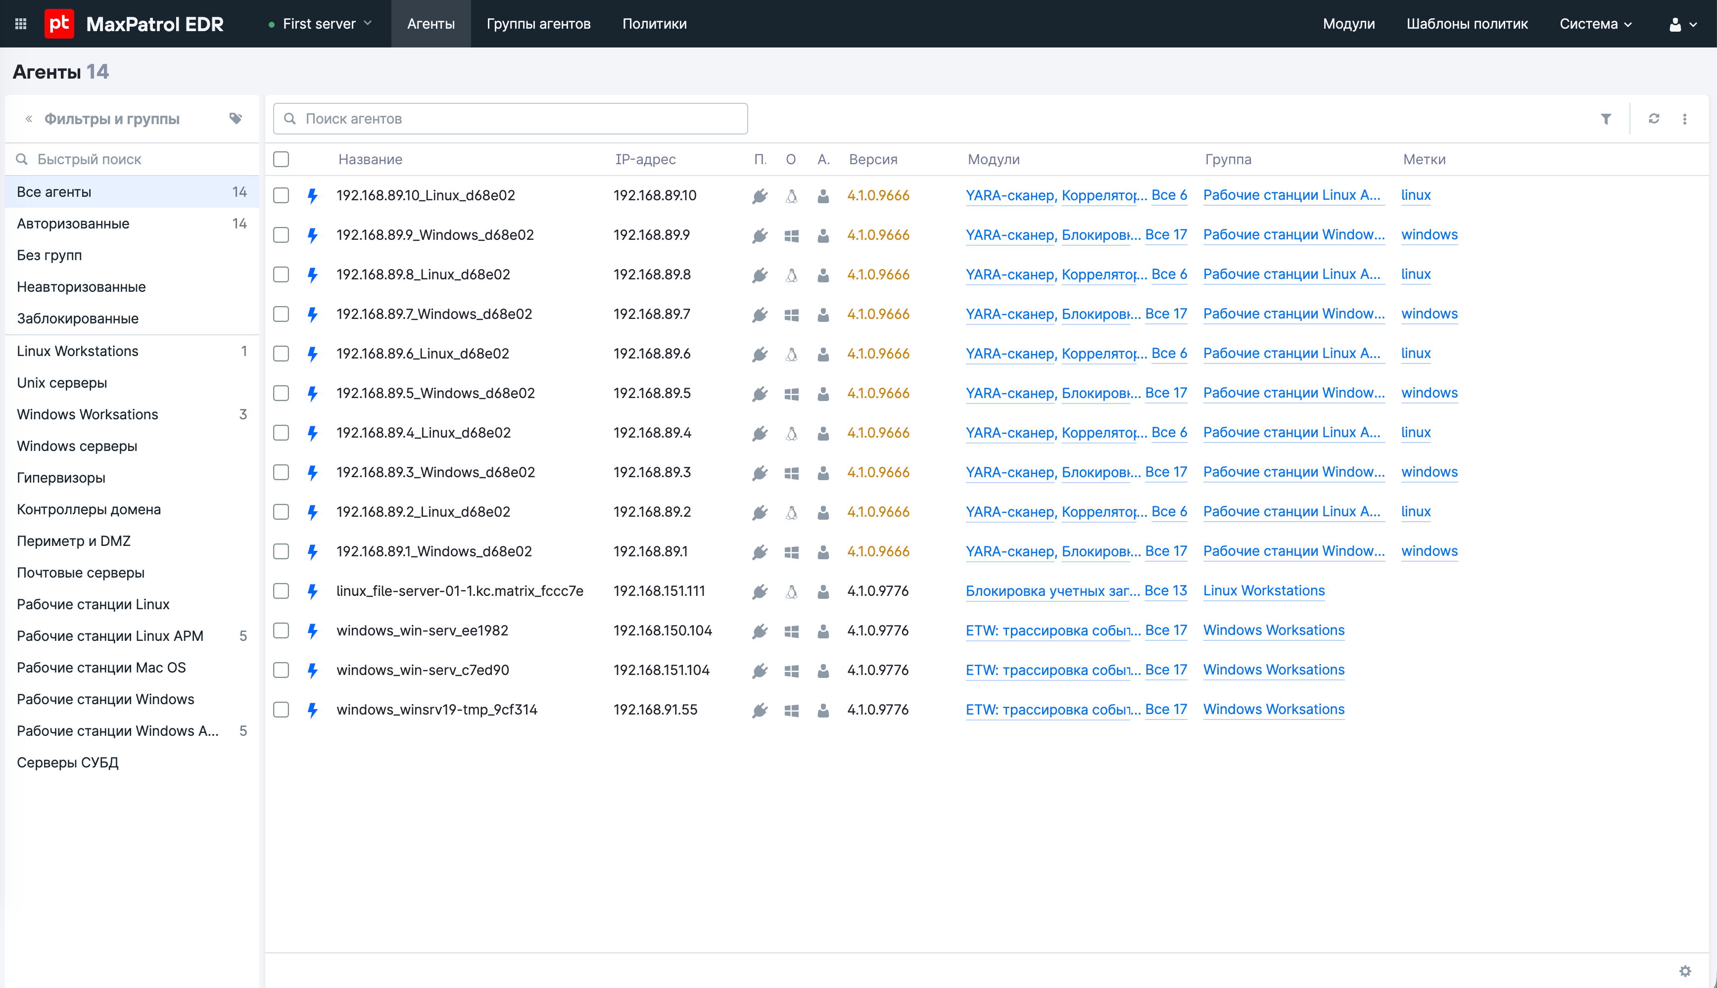Click the tags icon in filters panel
1717x988 pixels.
click(236, 119)
